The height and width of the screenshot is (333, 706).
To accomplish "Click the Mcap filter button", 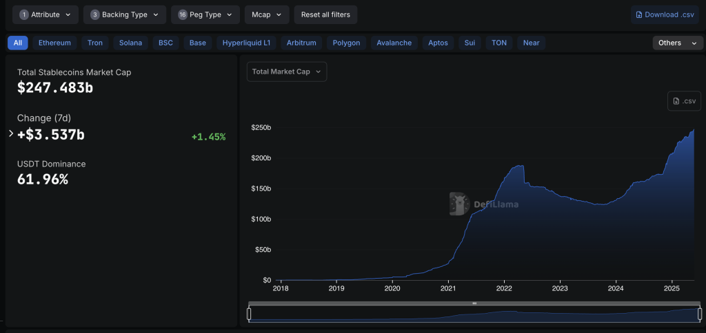I will [266, 14].
